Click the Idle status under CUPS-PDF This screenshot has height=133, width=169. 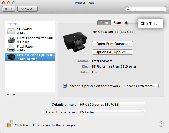(x=23, y=33)
